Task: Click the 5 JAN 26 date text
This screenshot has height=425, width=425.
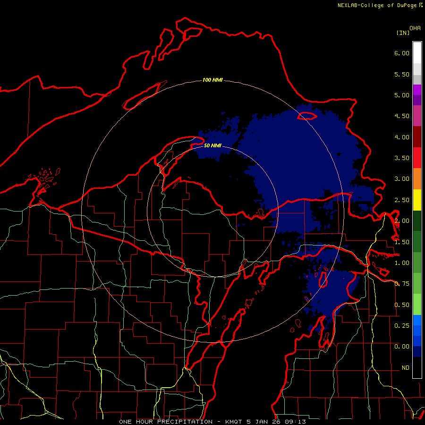Action: (x=263, y=422)
